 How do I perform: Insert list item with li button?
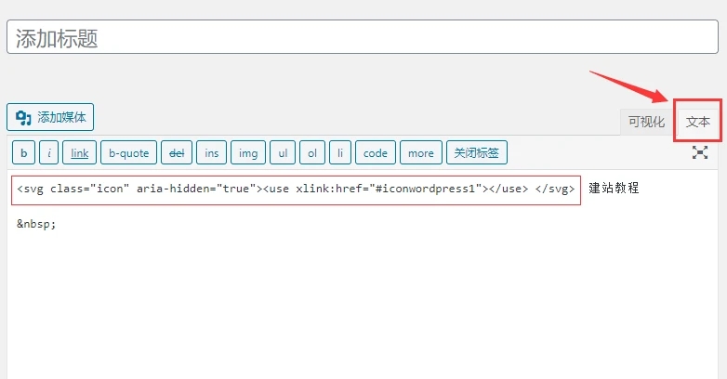340,152
